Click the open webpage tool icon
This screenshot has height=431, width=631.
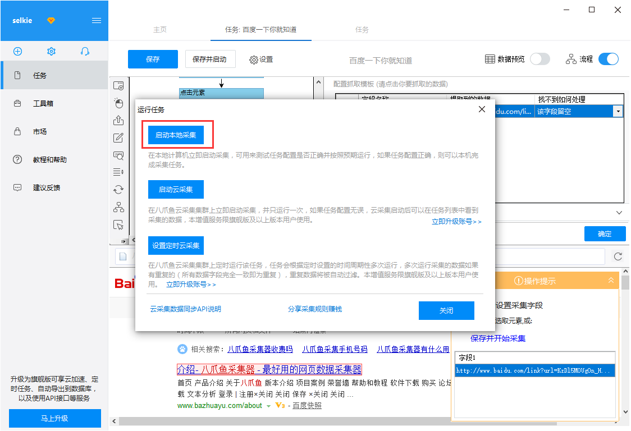[118, 86]
